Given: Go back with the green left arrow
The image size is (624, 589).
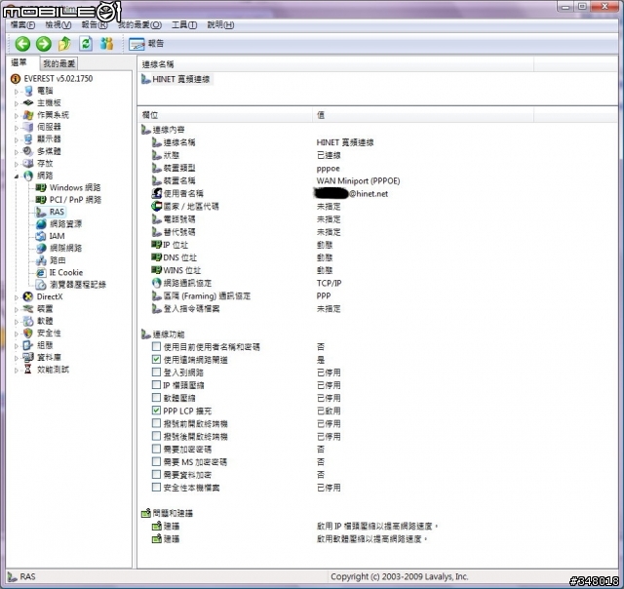Looking at the screenshot, I should [22, 44].
